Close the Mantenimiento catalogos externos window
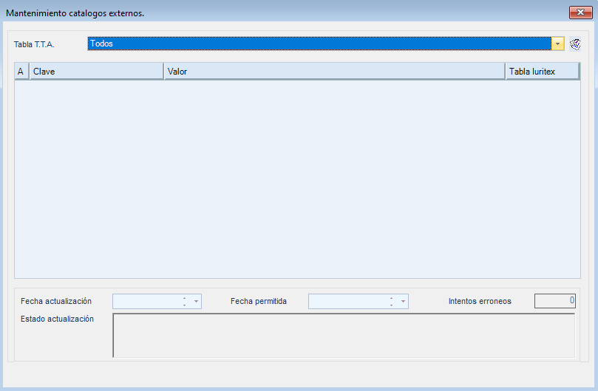Screen dimensions: 598x391 [x=577, y=13]
